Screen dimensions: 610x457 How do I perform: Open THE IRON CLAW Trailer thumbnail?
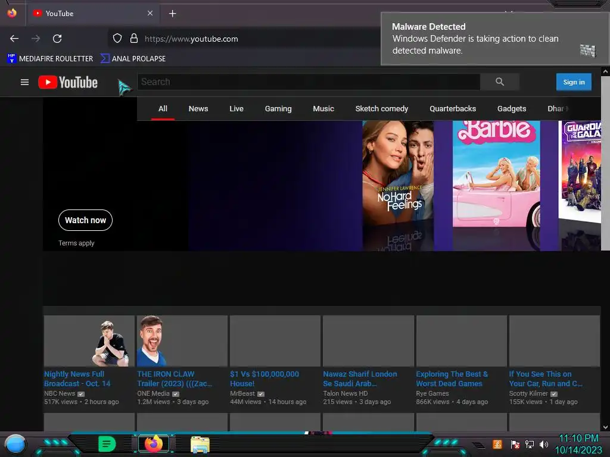182,341
